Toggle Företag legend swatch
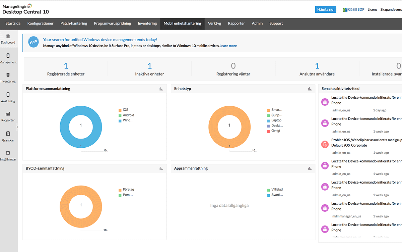 click(x=120, y=190)
